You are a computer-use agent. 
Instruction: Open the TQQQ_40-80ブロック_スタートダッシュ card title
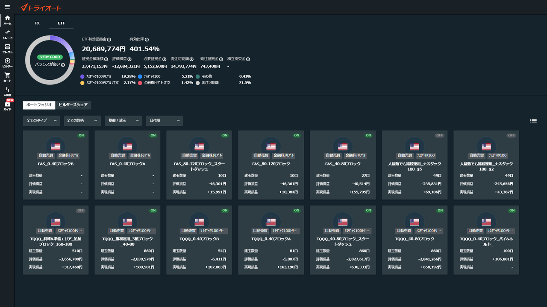(x=343, y=242)
